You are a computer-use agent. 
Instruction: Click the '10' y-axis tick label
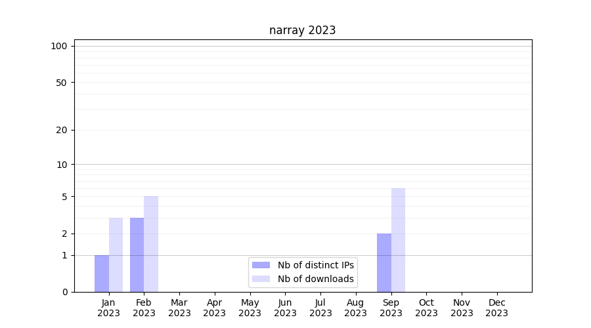(x=62, y=165)
